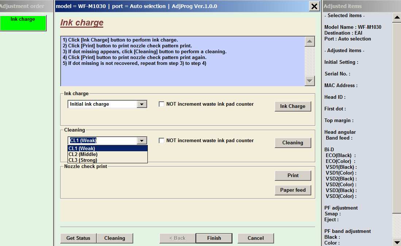Click the Paper feed button
401x246 pixels.
coord(293,190)
